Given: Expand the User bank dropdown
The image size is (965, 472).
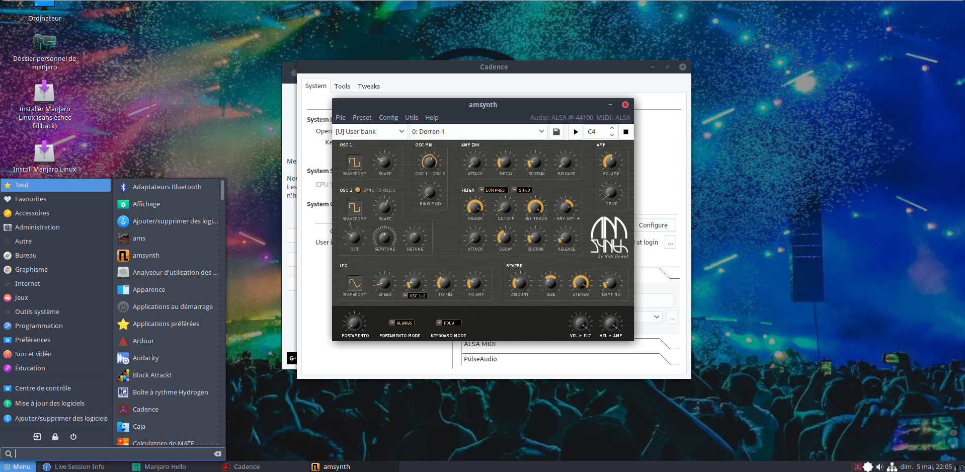Looking at the screenshot, I should pyautogui.click(x=370, y=132).
